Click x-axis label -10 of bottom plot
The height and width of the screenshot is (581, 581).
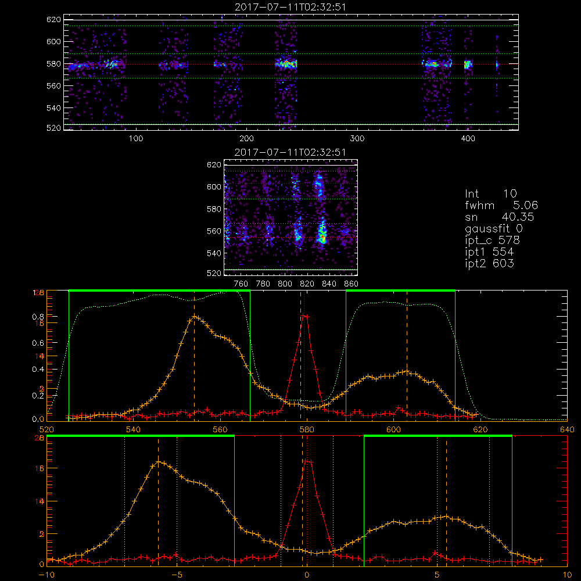point(46,575)
